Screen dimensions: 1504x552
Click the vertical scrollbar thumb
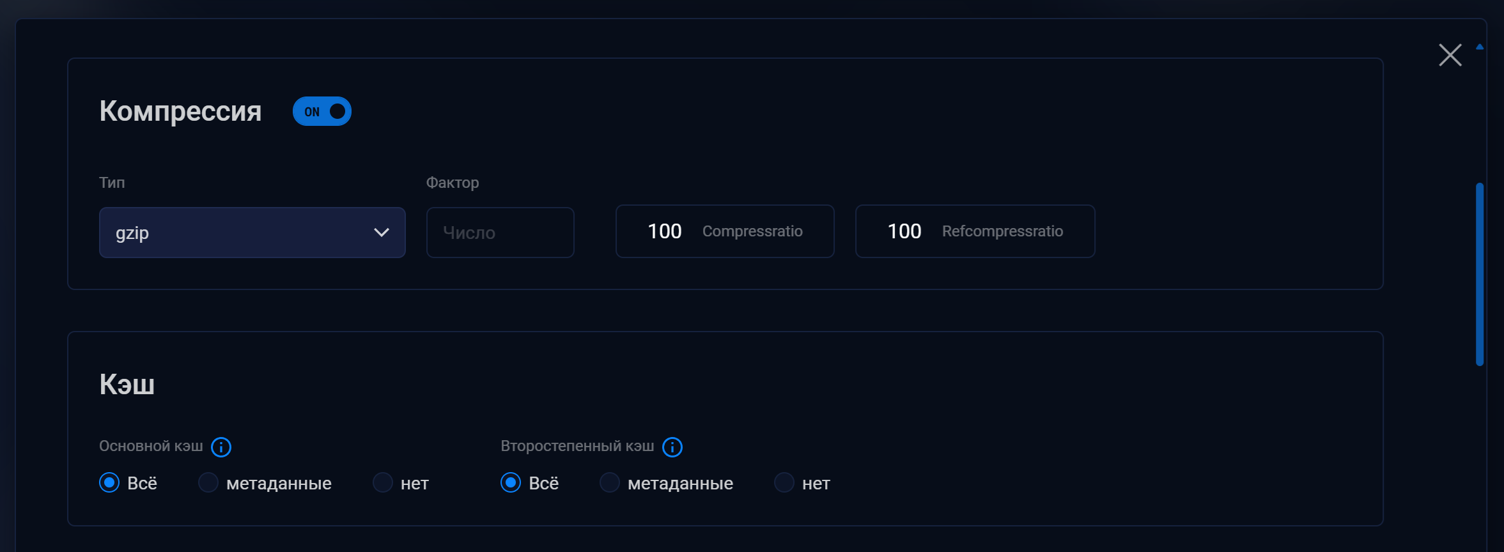(1480, 275)
